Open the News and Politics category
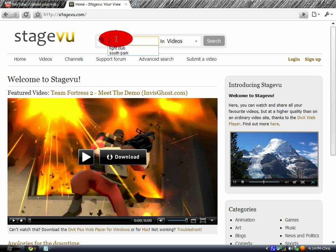 (302, 236)
